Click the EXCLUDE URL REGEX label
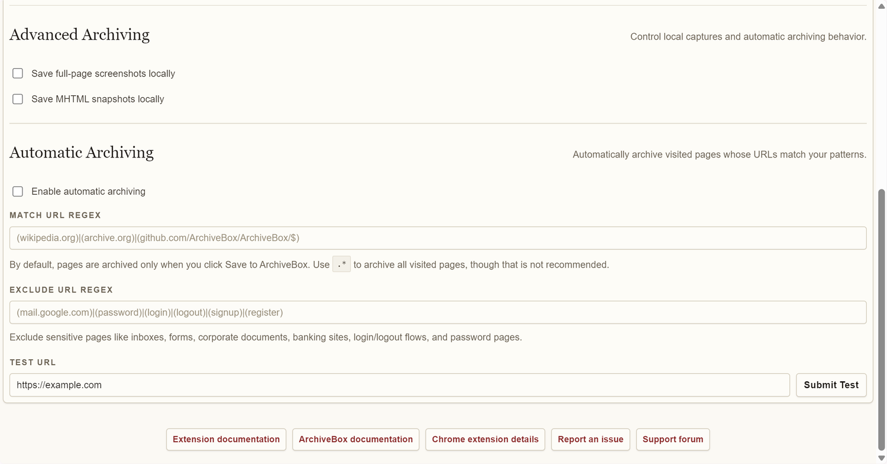Viewport: 887px width, 464px height. (61, 290)
